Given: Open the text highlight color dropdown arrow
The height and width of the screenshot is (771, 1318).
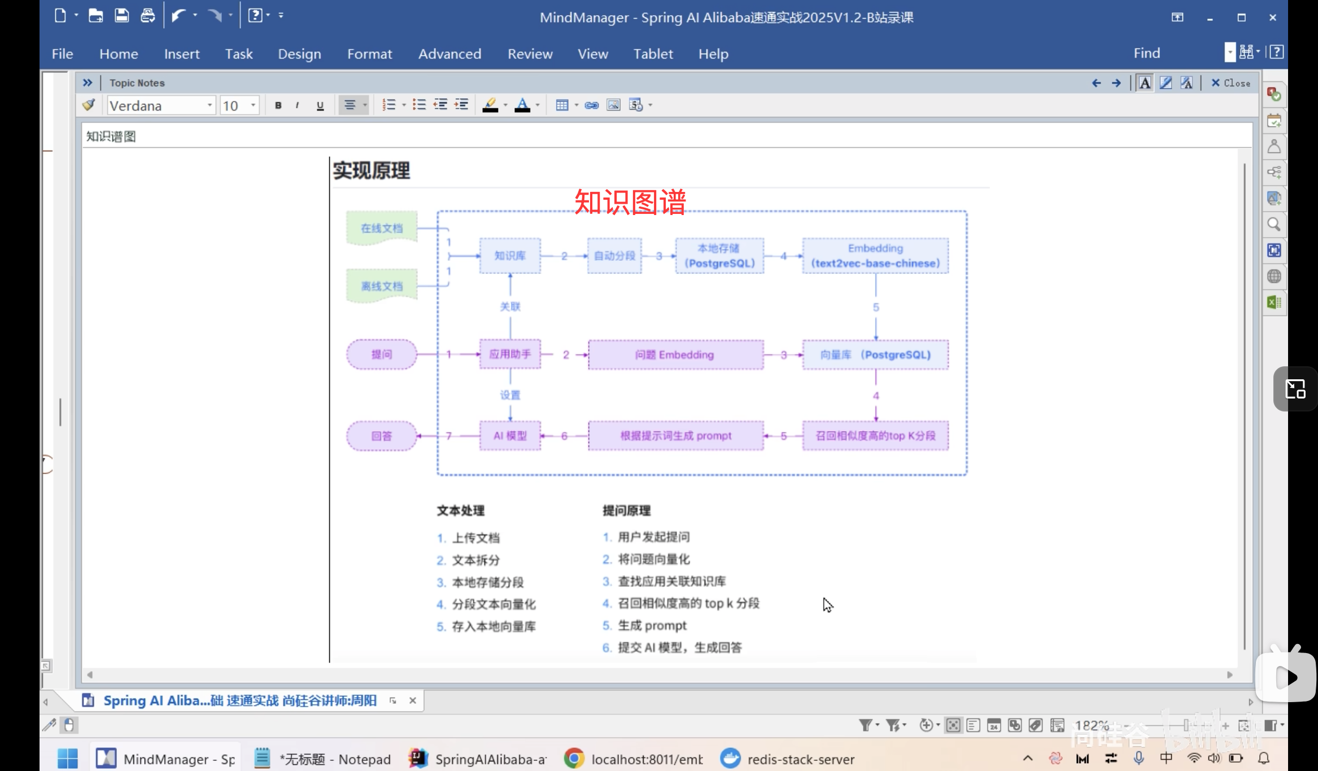Looking at the screenshot, I should [x=504, y=105].
